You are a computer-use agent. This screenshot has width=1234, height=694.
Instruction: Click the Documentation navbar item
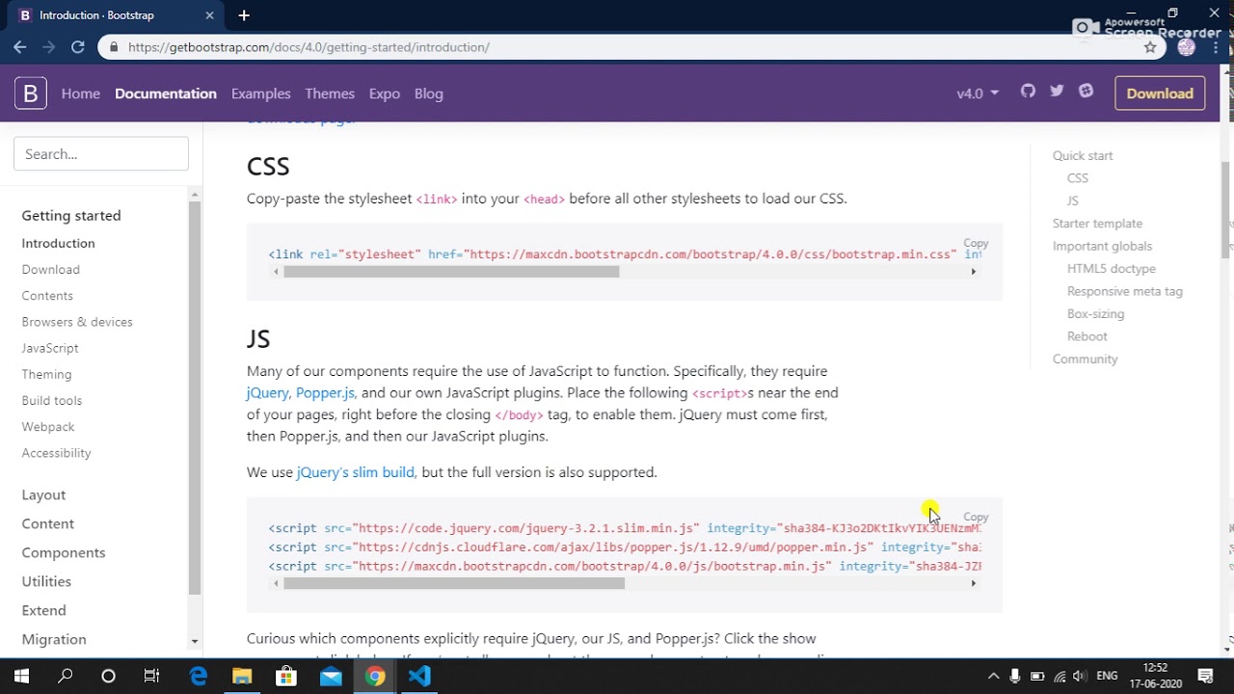pos(166,93)
